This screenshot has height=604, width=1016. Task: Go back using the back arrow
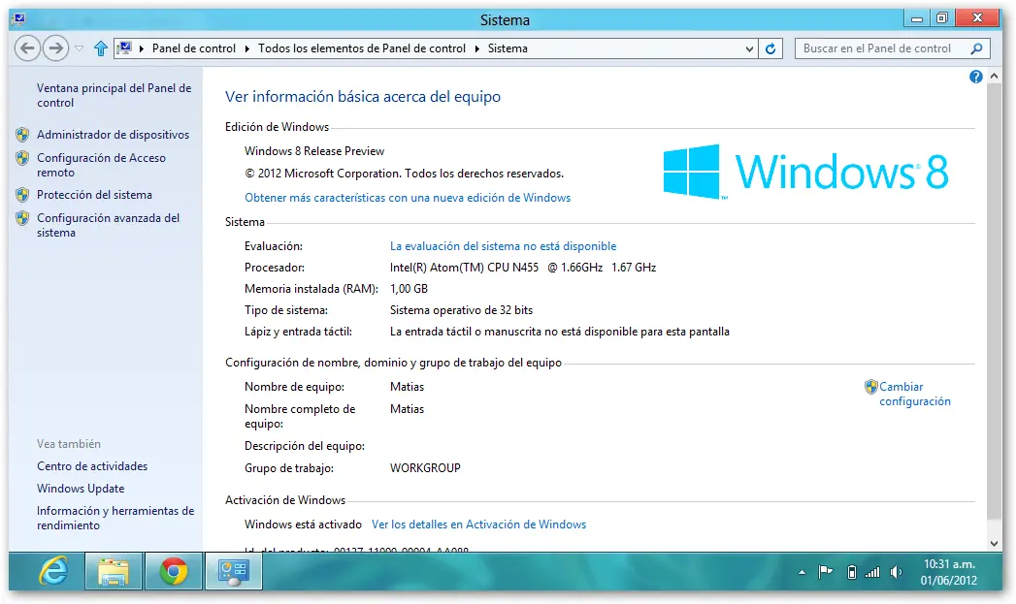[27, 48]
